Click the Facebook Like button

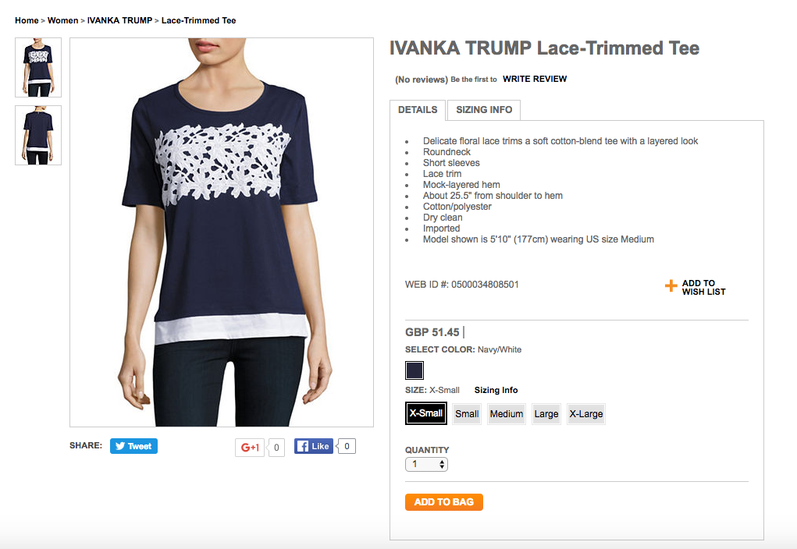coord(314,446)
